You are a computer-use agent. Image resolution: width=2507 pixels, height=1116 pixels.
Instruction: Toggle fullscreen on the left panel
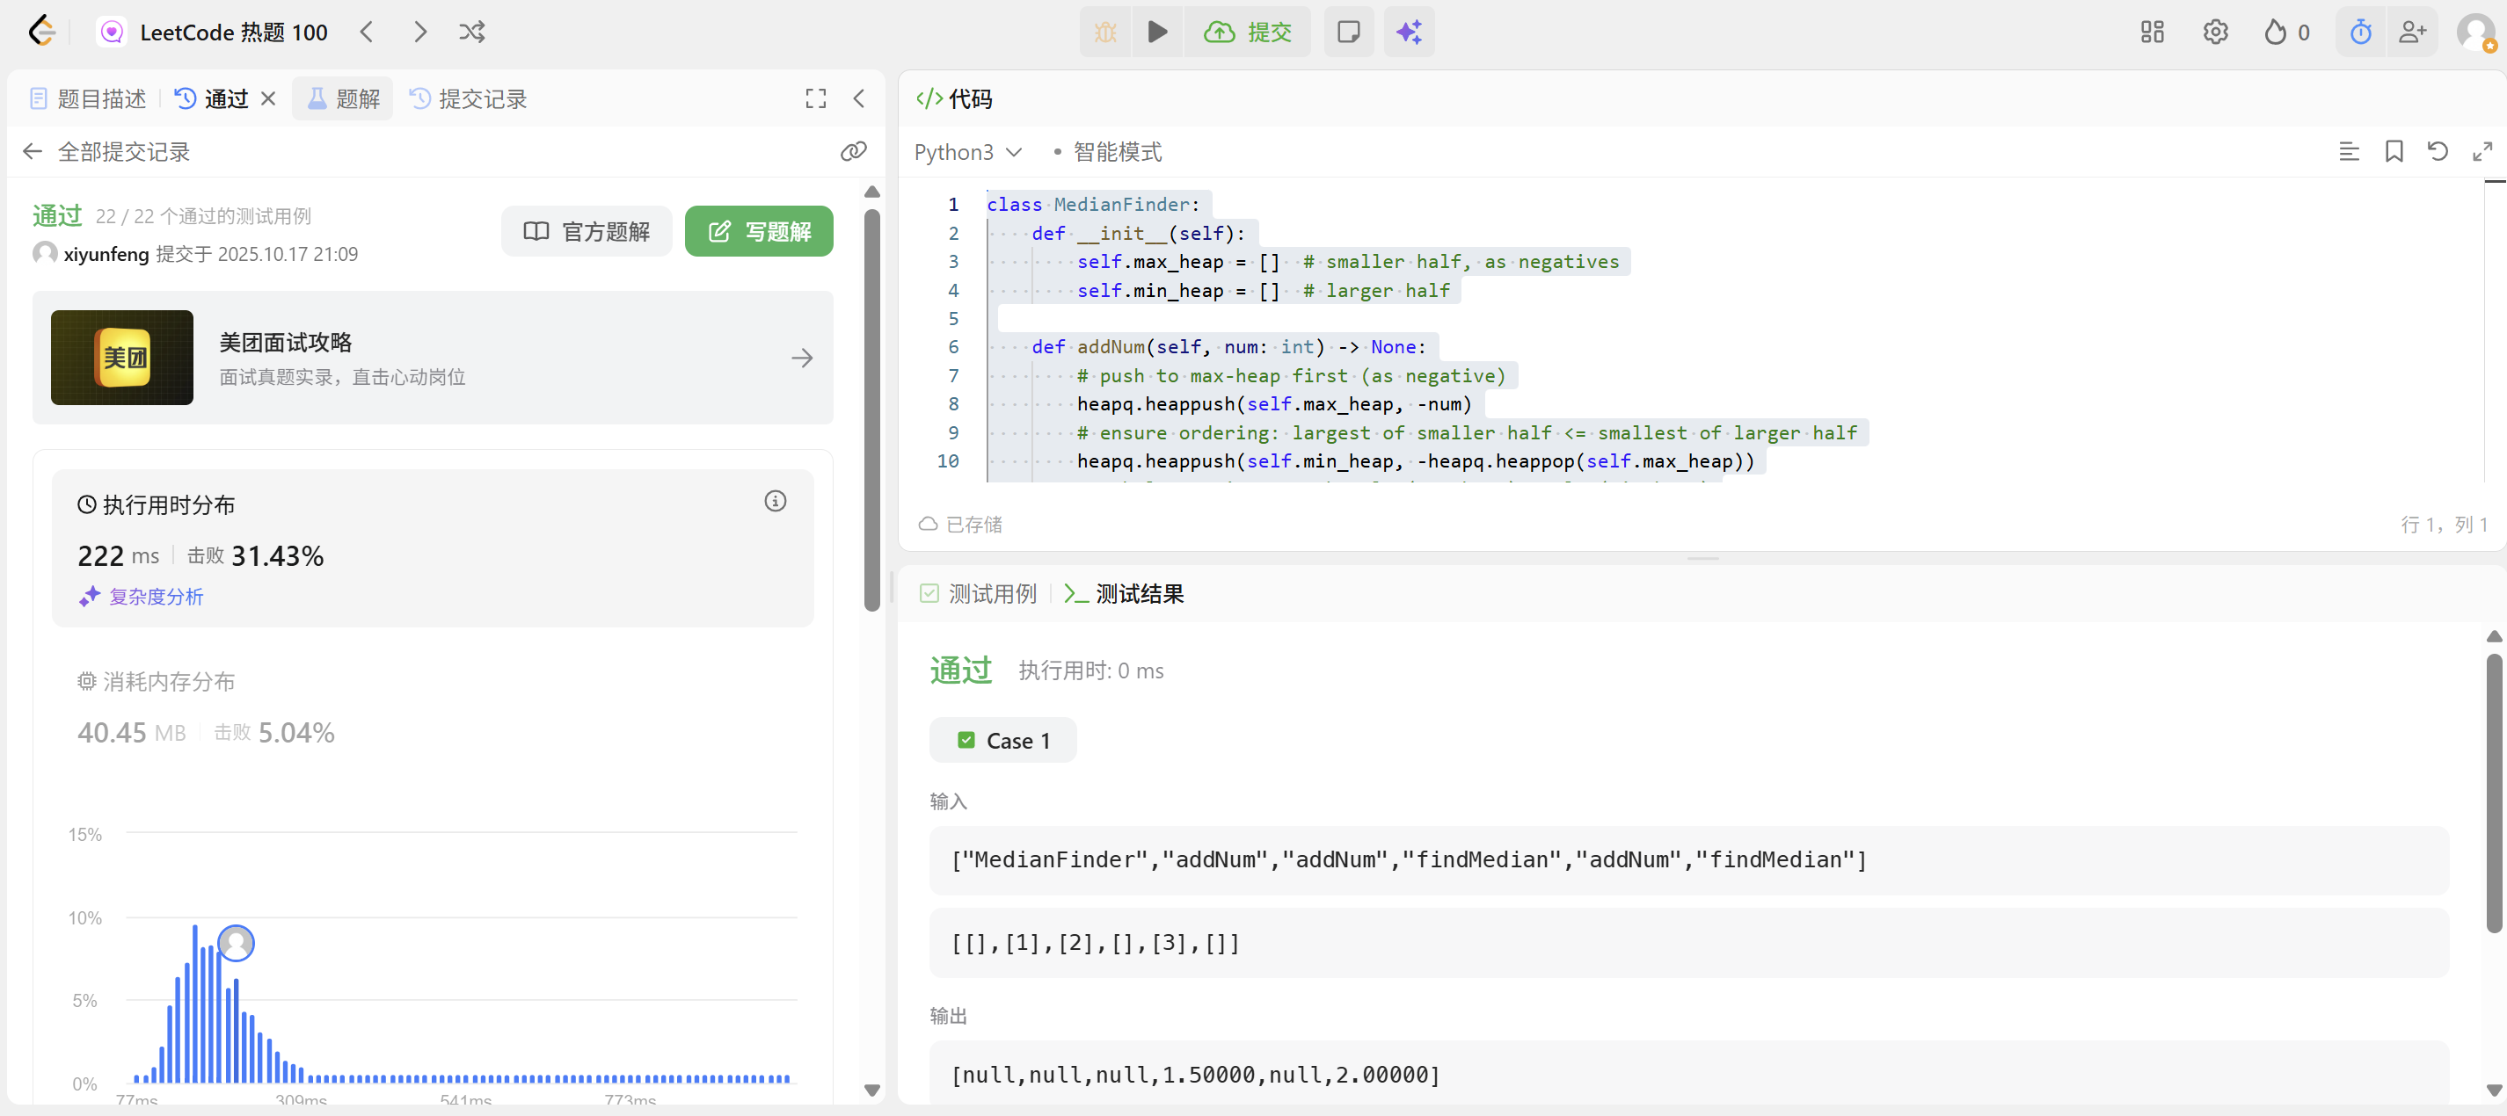pyautogui.click(x=815, y=98)
